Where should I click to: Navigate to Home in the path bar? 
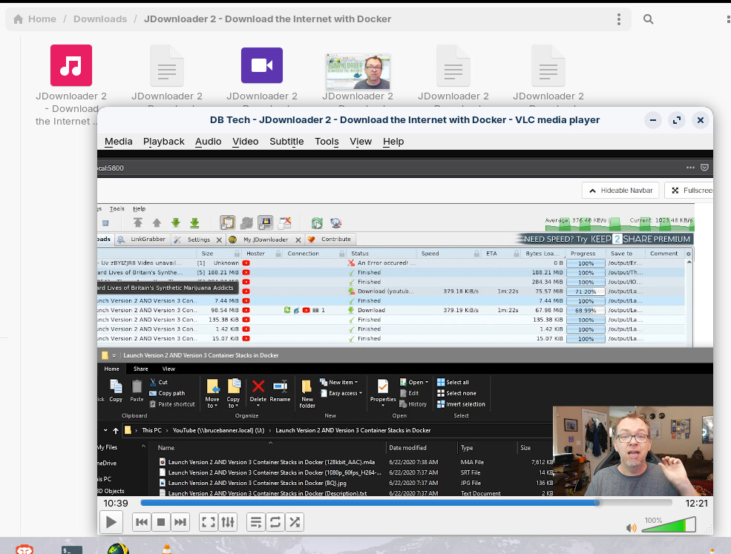35,19
